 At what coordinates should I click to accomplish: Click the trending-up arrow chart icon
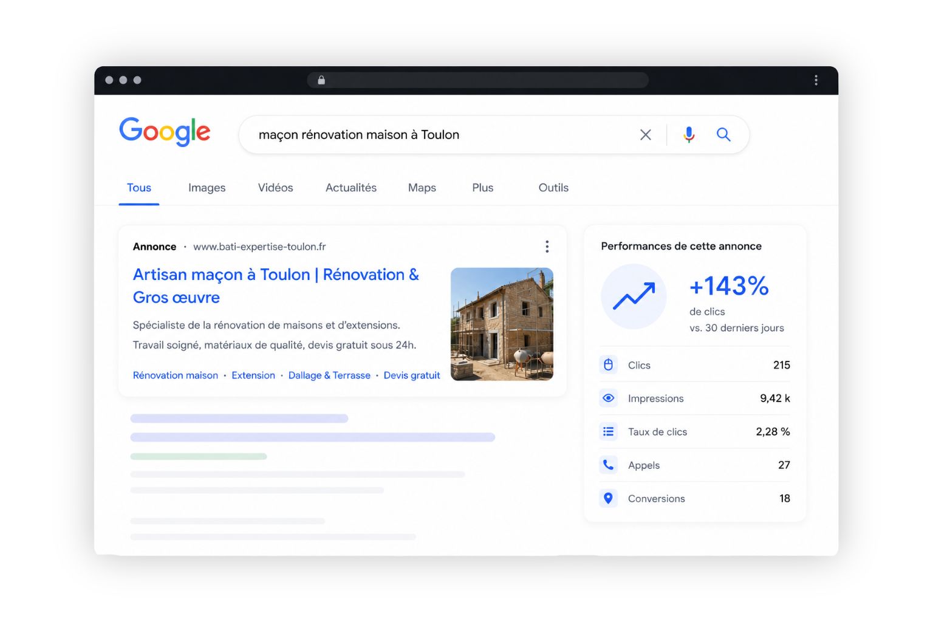click(x=634, y=296)
